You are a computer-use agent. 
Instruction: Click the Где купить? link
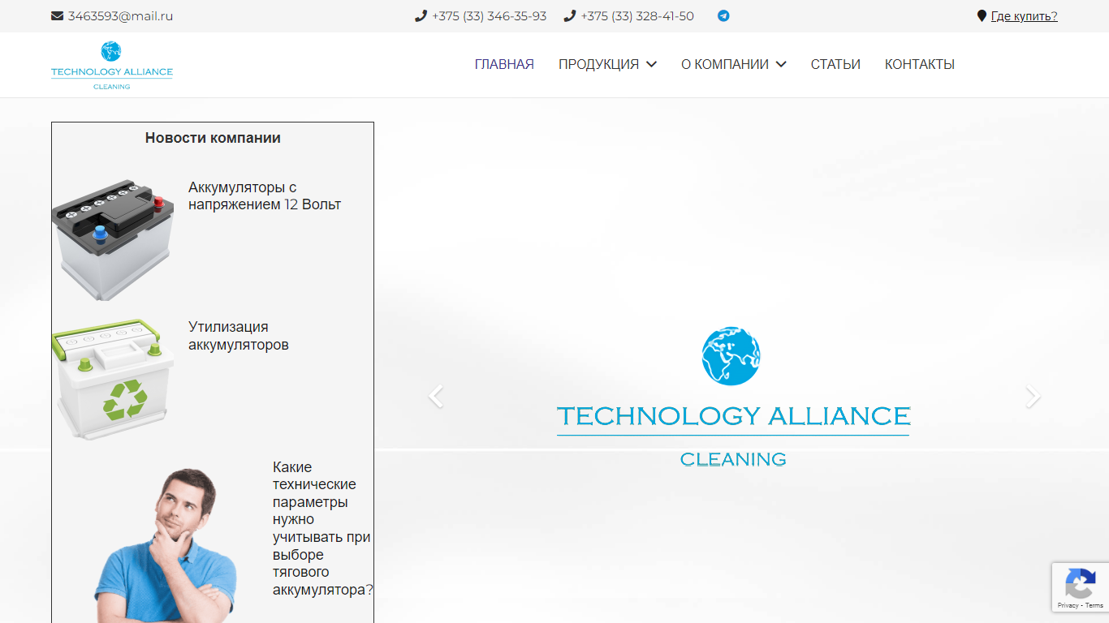1024,16
